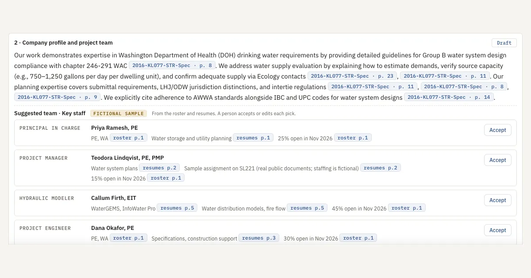
Task: Select the name Callum Firth, EIT
Action: pyautogui.click(x=114, y=198)
